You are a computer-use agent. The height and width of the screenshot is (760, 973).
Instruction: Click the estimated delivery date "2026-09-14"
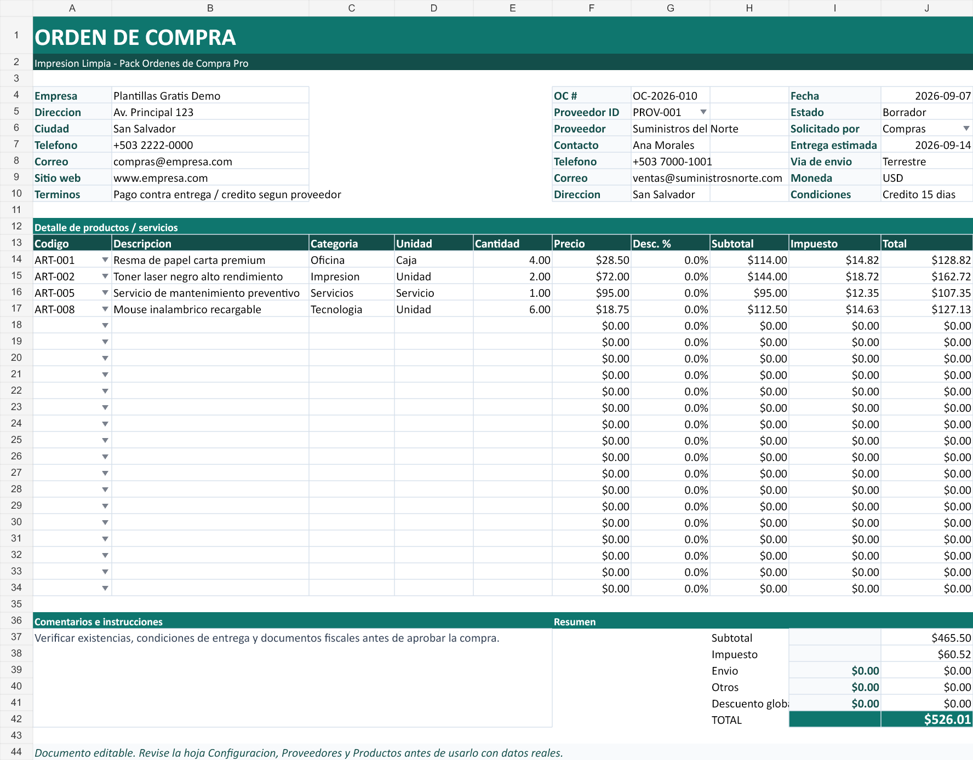927,145
